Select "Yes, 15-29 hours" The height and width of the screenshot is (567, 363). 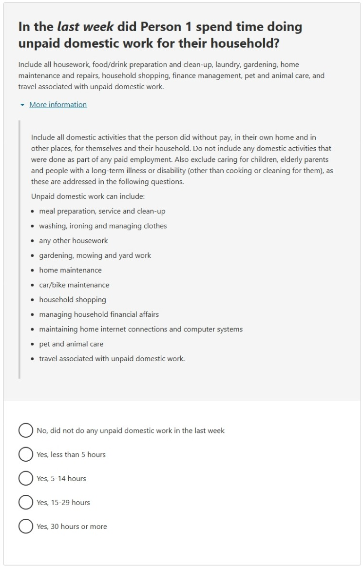(x=25, y=503)
